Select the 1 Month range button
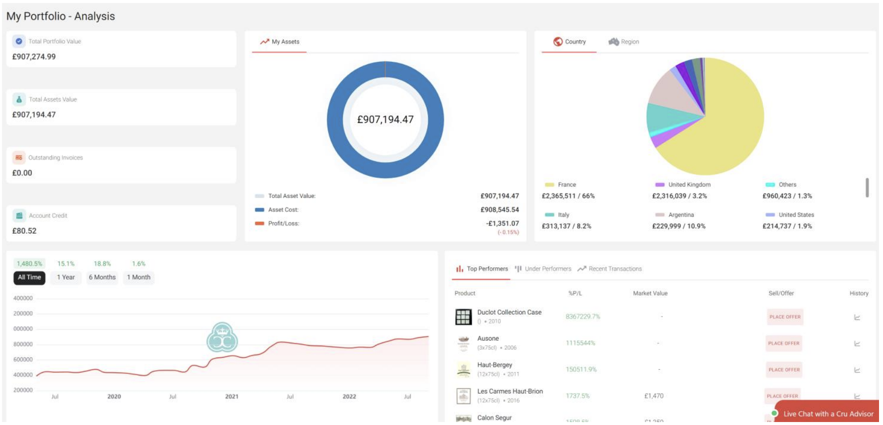 tap(139, 278)
